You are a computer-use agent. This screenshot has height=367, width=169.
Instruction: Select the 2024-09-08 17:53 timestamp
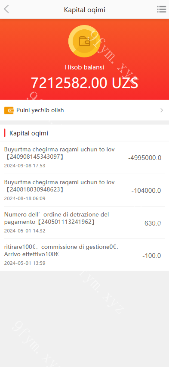tap(25, 166)
